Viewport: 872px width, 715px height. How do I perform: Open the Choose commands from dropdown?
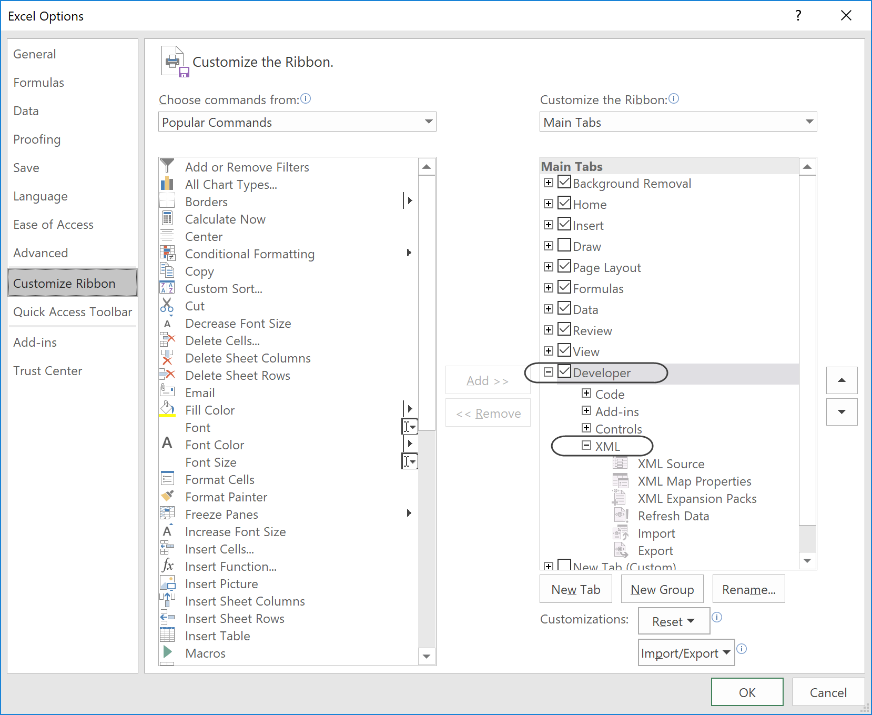297,122
